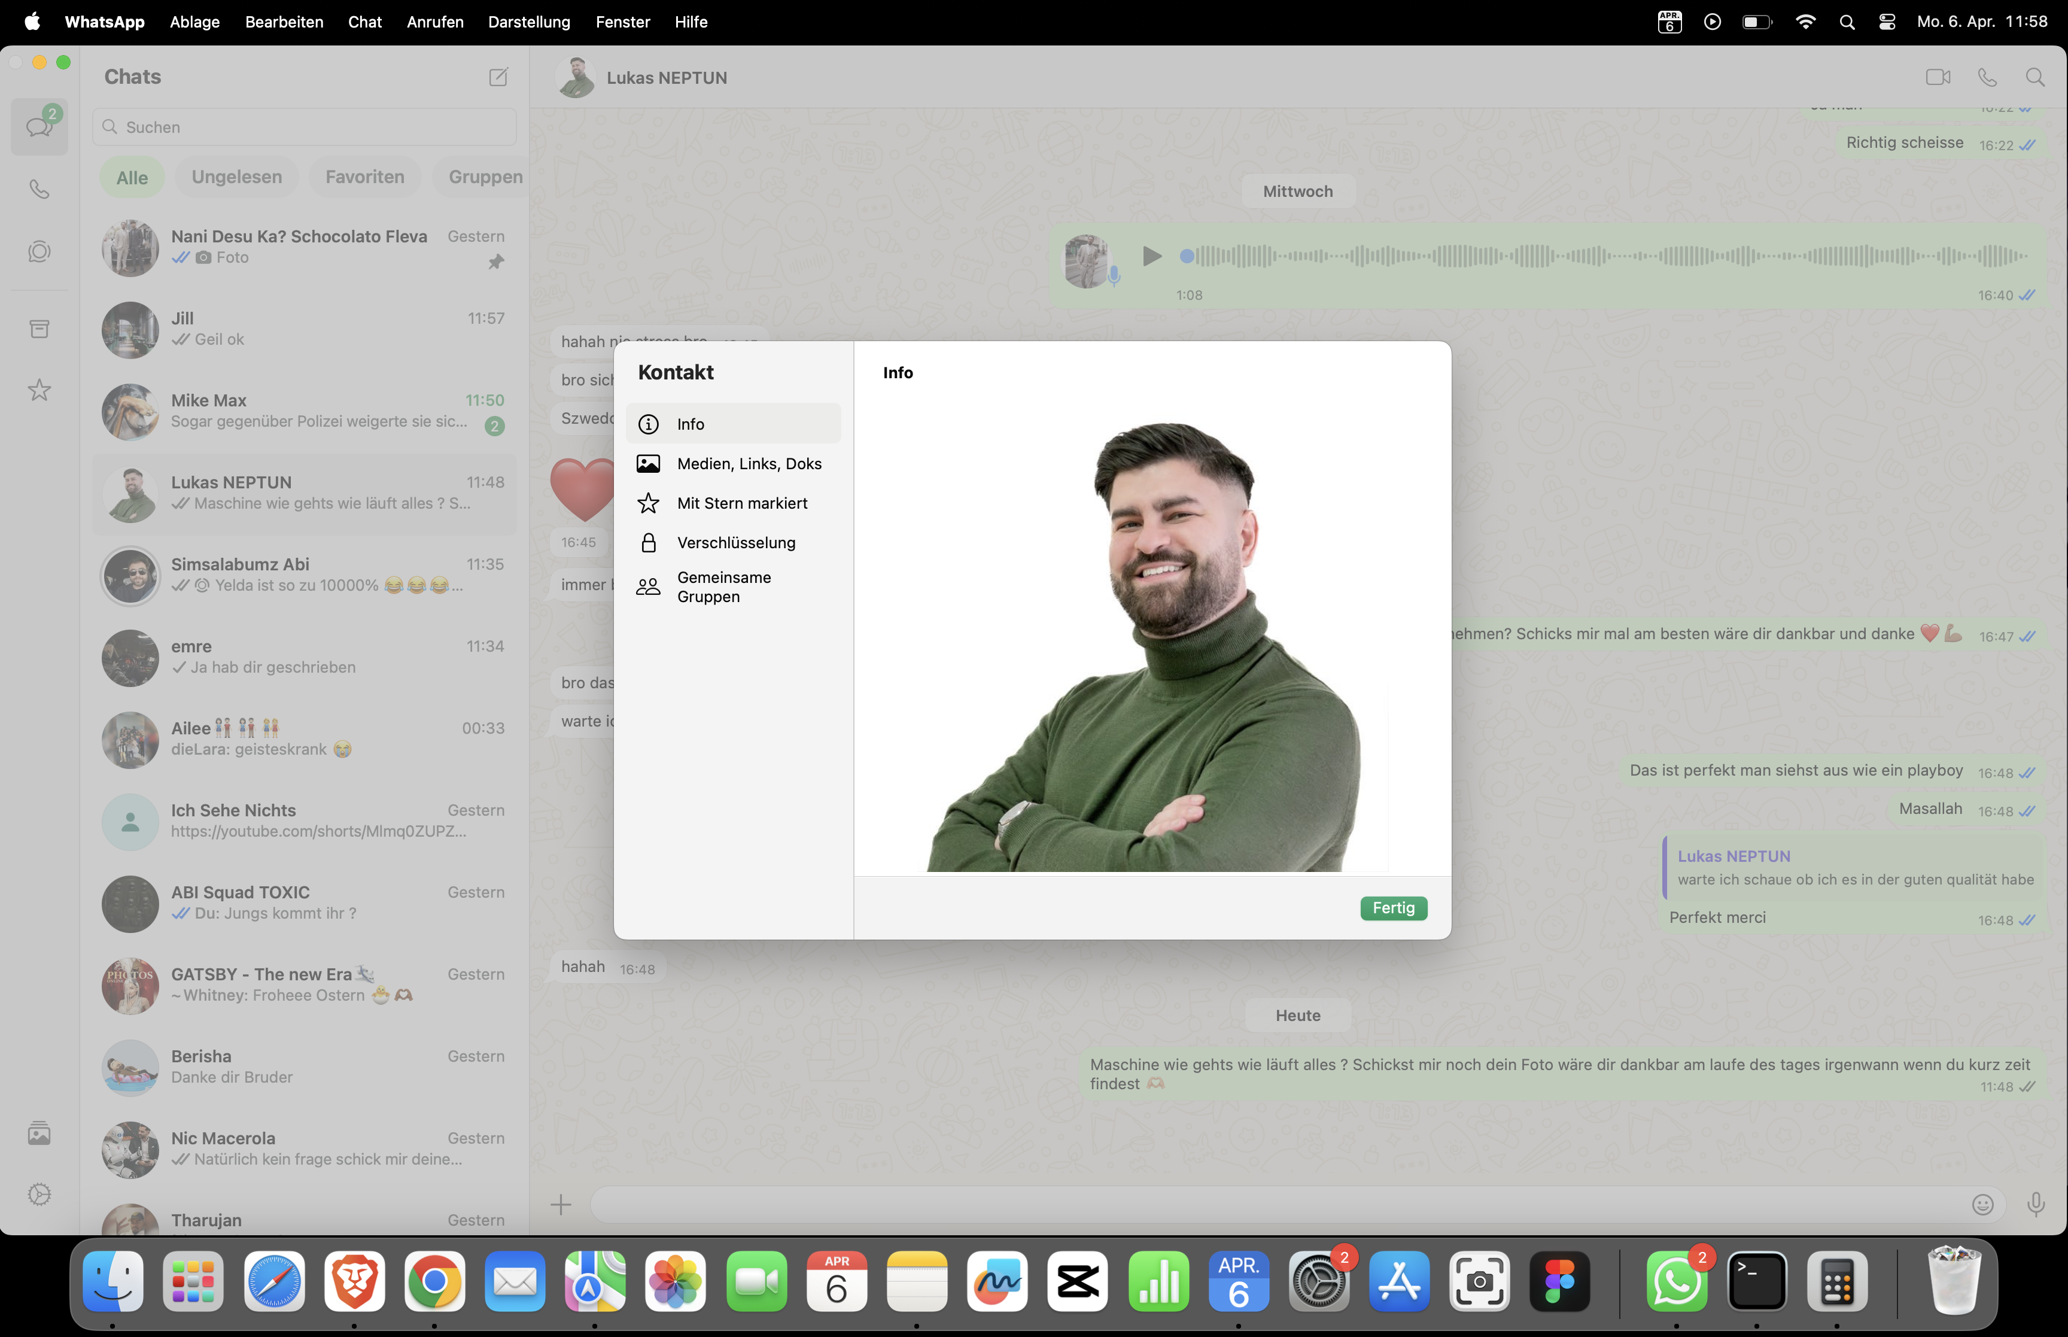Open Starred messages sidebar icon

tap(39, 391)
